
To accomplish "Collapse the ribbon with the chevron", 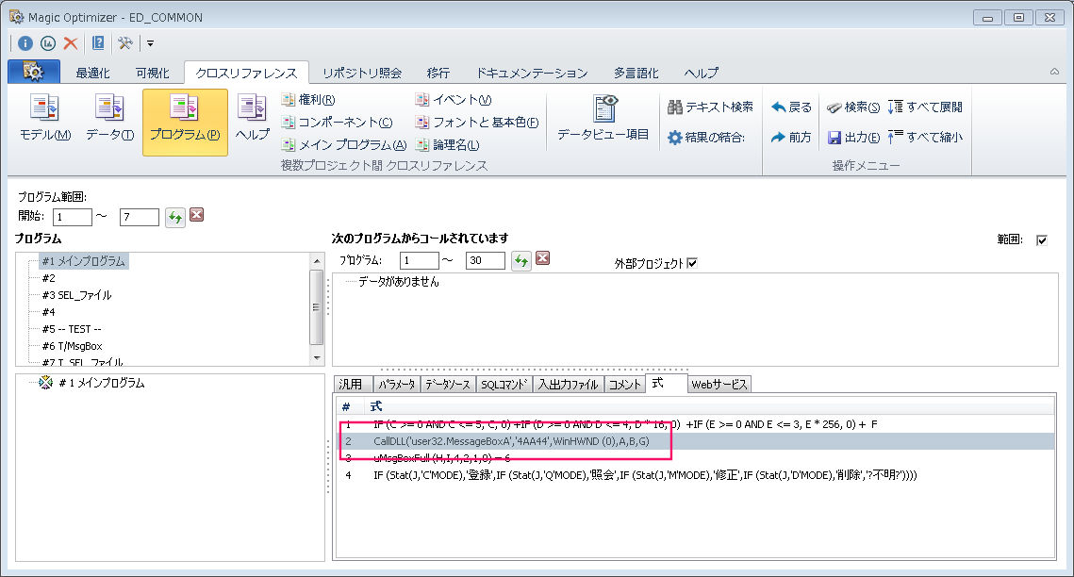I will [x=1055, y=72].
